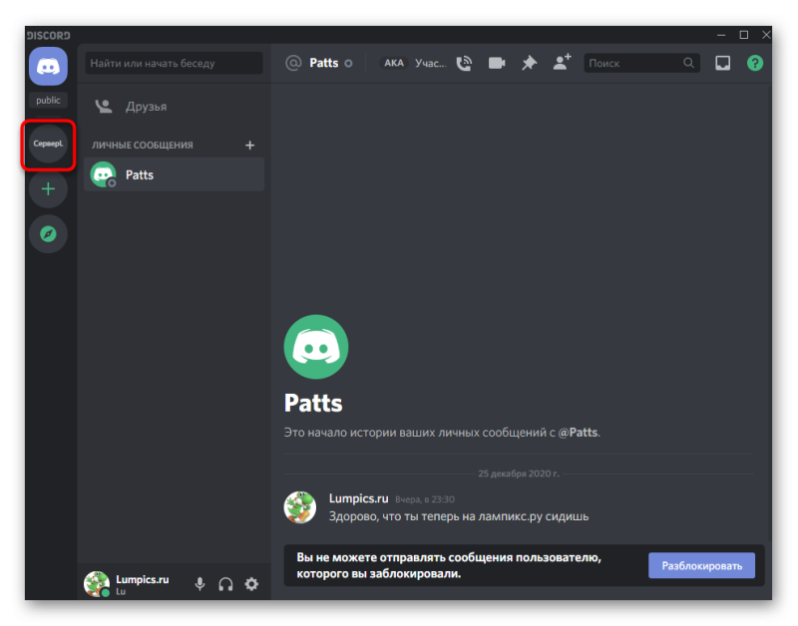Click the large Patts profile avatar
Screen dimensions: 798x626
[x=316, y=347]
